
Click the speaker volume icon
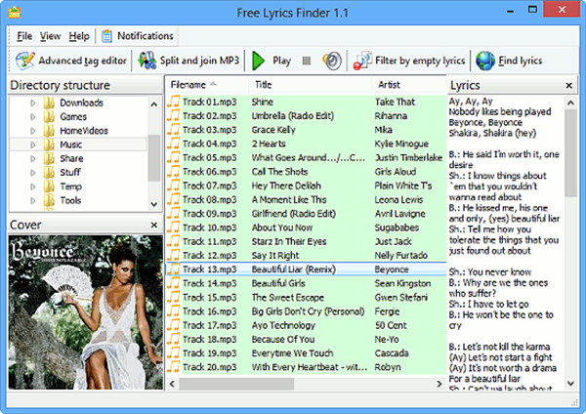(x=332, y=61)
